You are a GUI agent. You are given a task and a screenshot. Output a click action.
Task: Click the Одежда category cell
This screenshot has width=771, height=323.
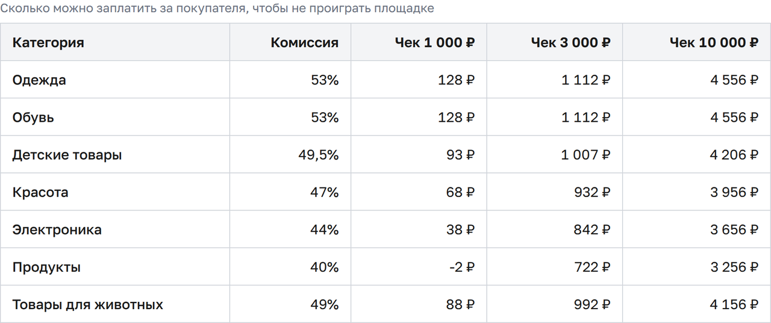(x=39, y=80)
